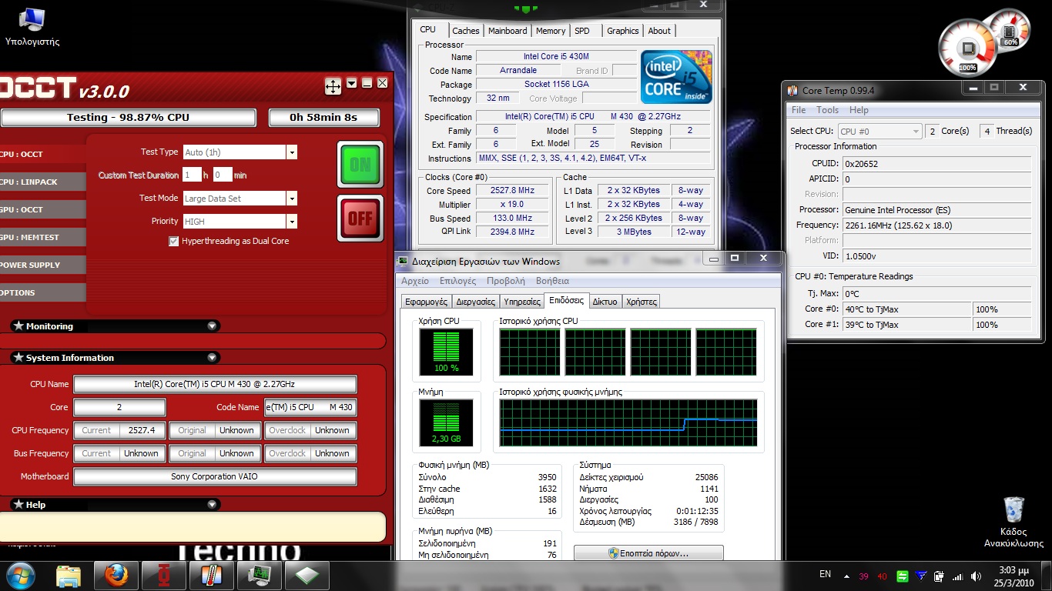Click the blue triangle tray icon
This screenshot has height=591, width=1052.
click(x=921, y=576)
